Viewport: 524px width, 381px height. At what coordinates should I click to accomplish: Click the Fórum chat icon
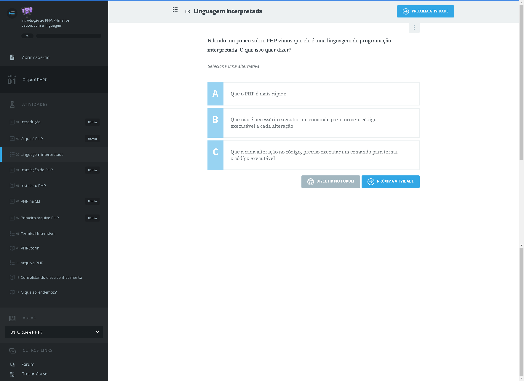pos(12,364)
